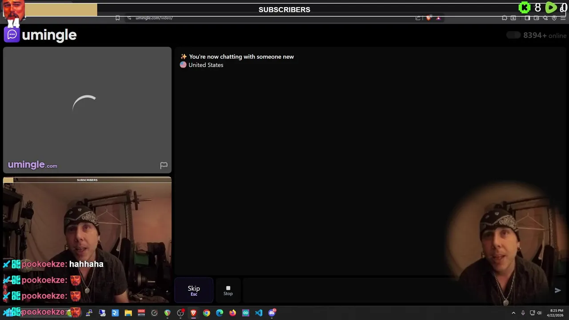Viewport: 569px width, 320px height.
Task: Open Voicemeeter from the taskbar
Action: [x=141, y=313]
